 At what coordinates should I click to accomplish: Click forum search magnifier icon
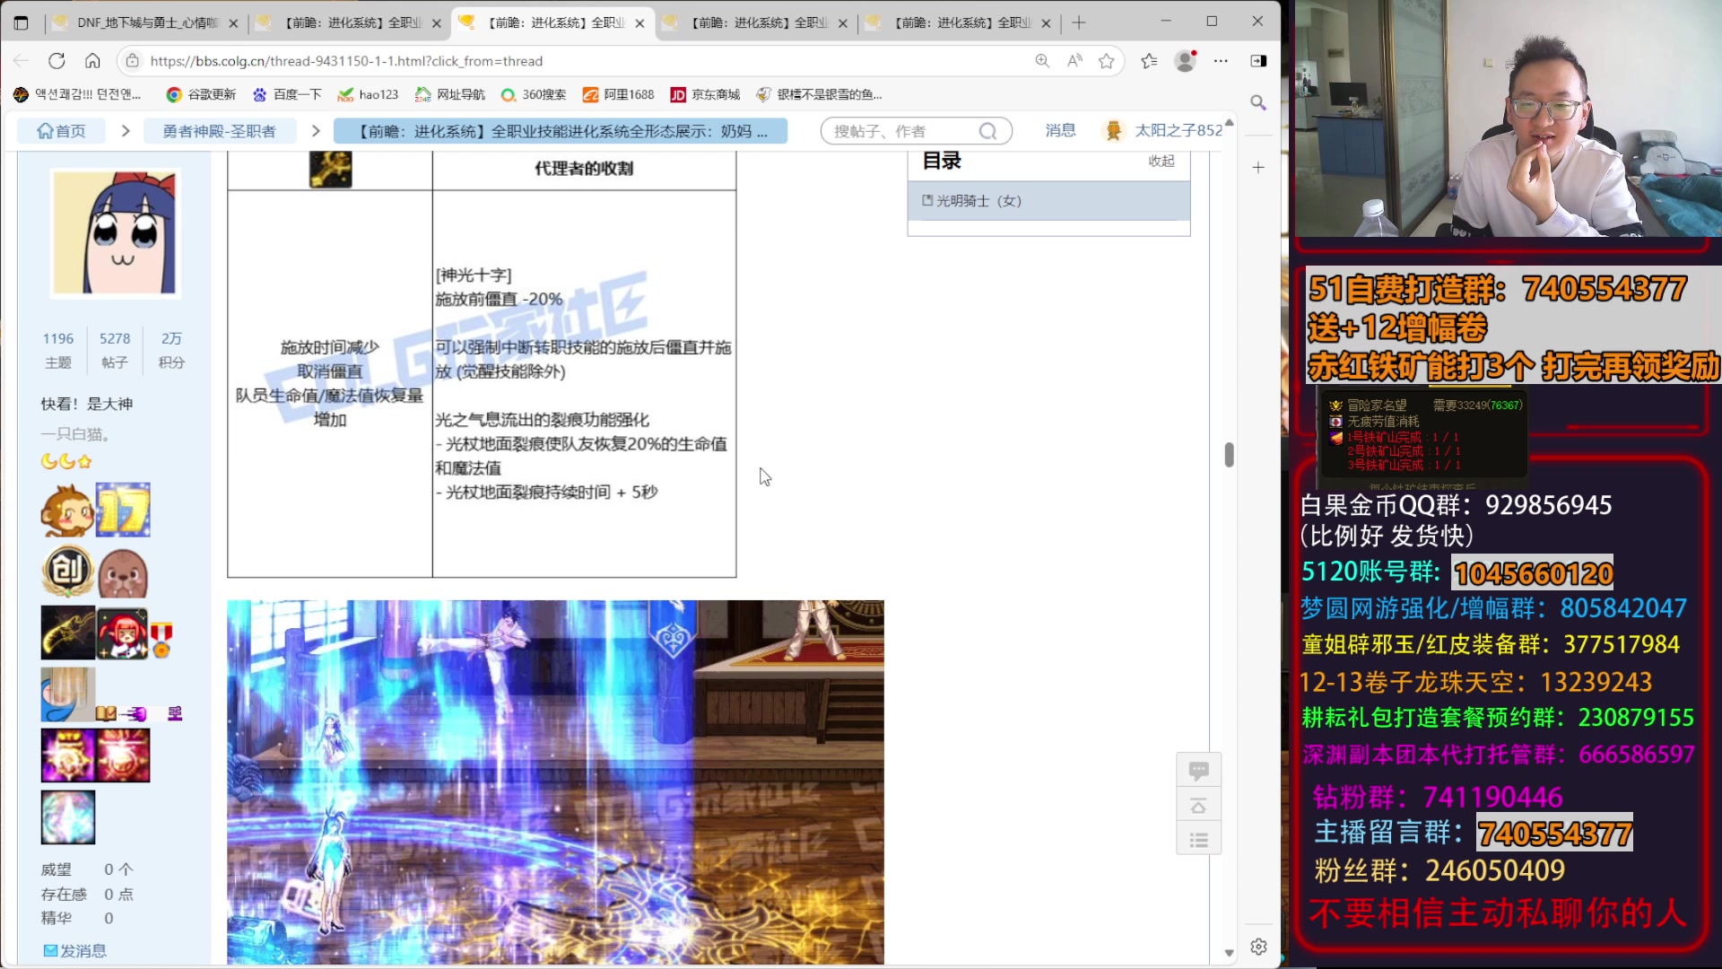987,131
